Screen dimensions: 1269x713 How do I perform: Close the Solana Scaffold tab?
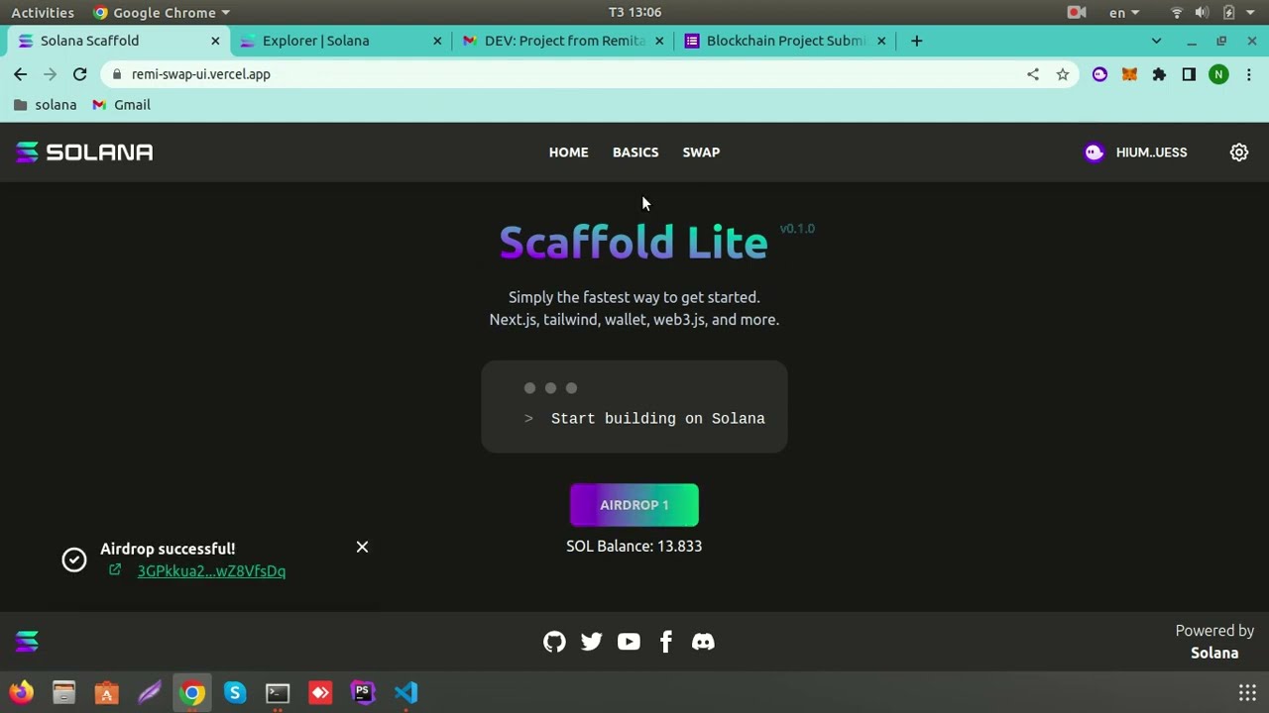(x=215, y=41)
